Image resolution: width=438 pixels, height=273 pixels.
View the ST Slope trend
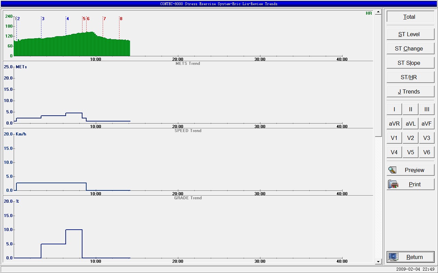[410, 63]
